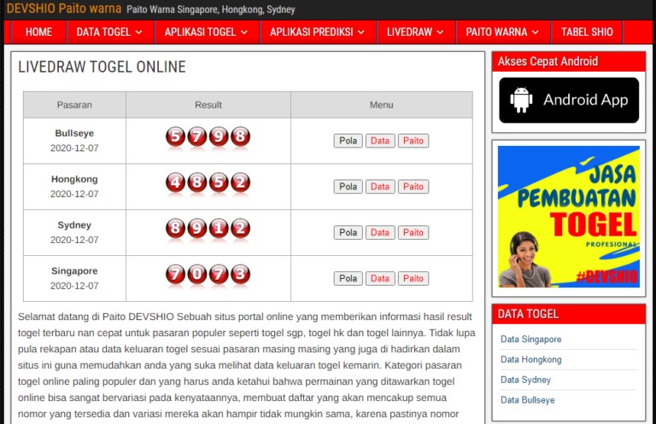656x424 pixels.
Task: Click the Sydney market name
Action: (x=74, y=225)
